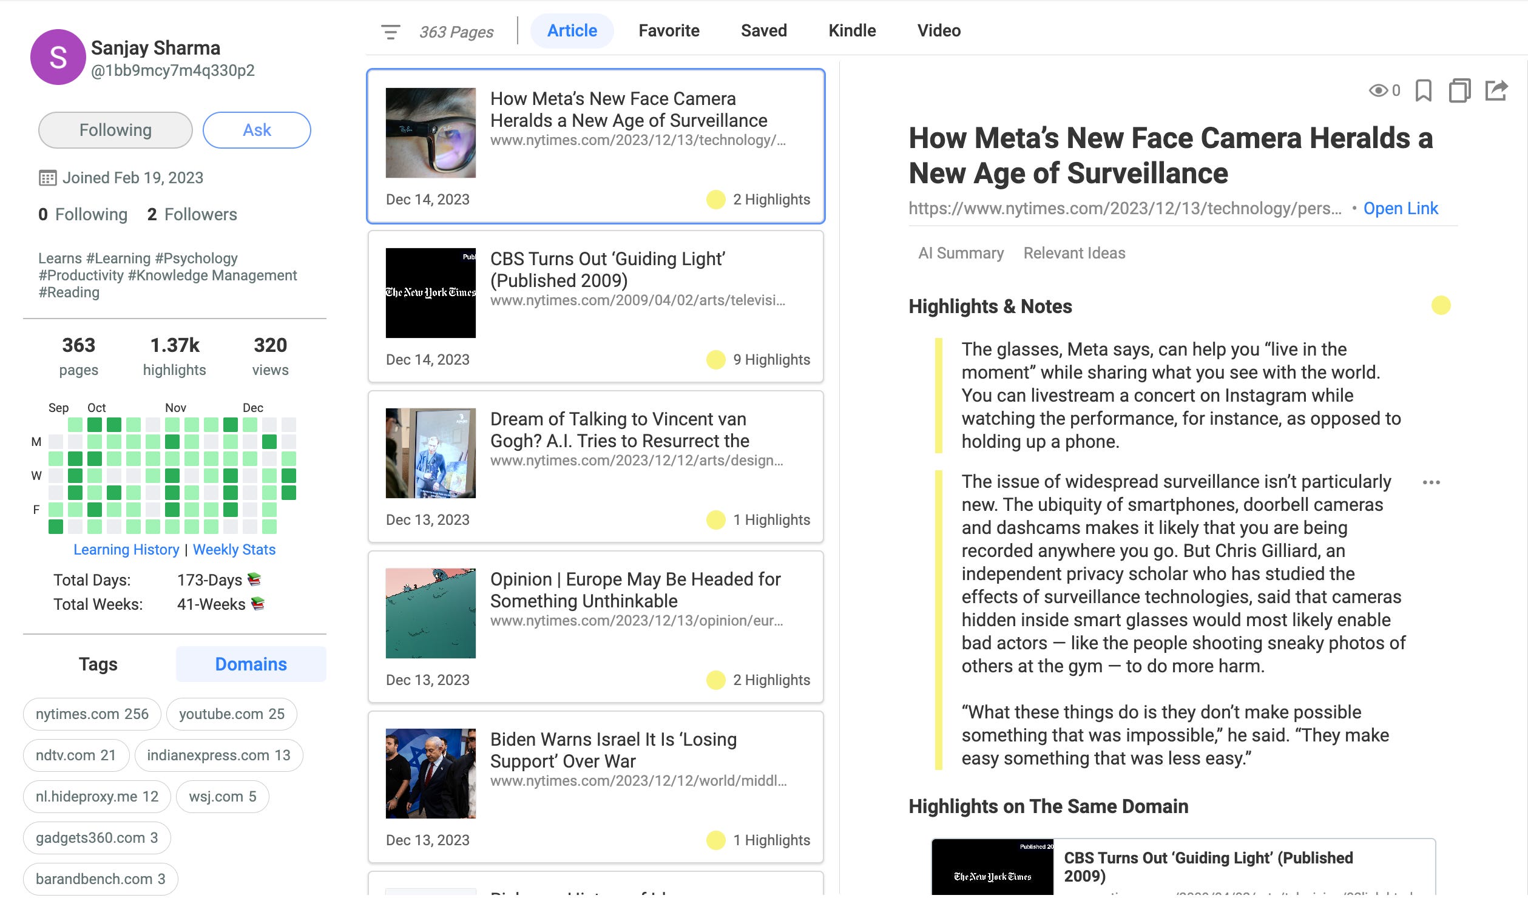Open the Learning History link

pos(126,550)
